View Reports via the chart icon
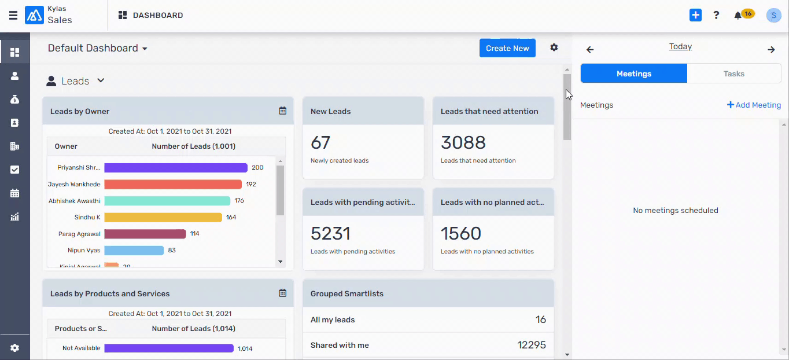Viewport: 789px width, 360px height. click(14, 216)
